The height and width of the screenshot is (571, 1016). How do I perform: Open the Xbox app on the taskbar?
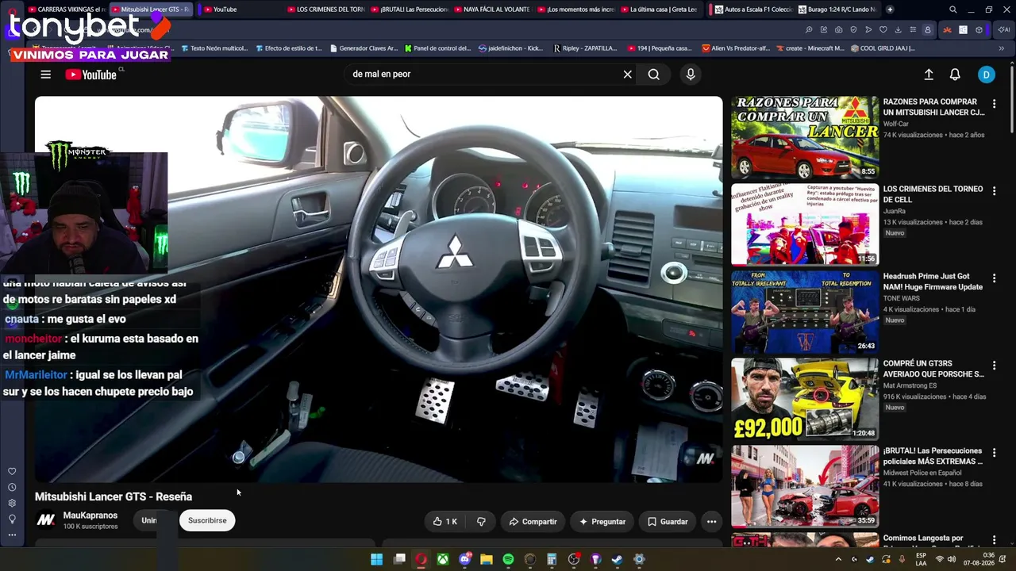tap(443, 559)
